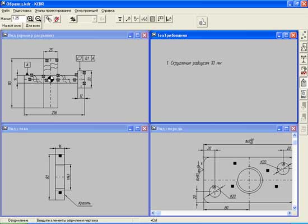Click the "Для всех" button
The height and width of the screenshot is (224, 308).
[33, 26]
